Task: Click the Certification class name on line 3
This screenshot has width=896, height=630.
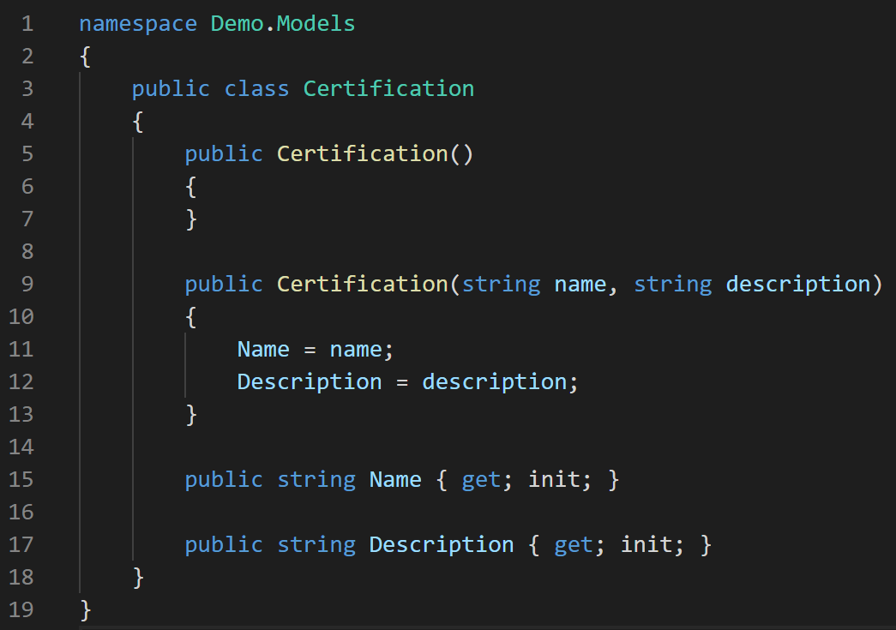Action: (x=388, y=88)
